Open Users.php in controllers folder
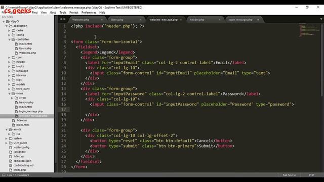 coord(25,49)
